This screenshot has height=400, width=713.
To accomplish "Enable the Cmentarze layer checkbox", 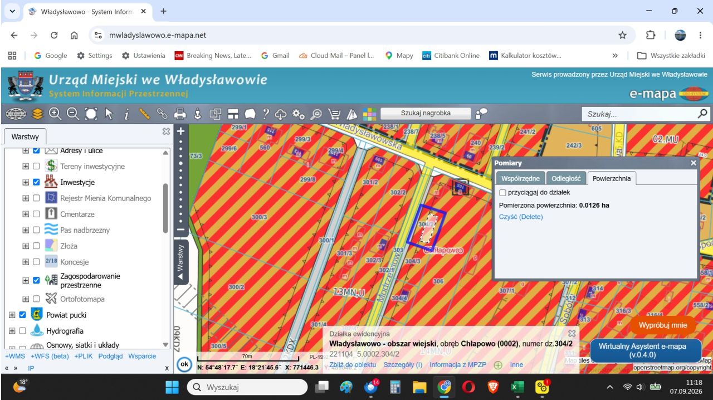I will pyautogui.click(x=36, y=214).
